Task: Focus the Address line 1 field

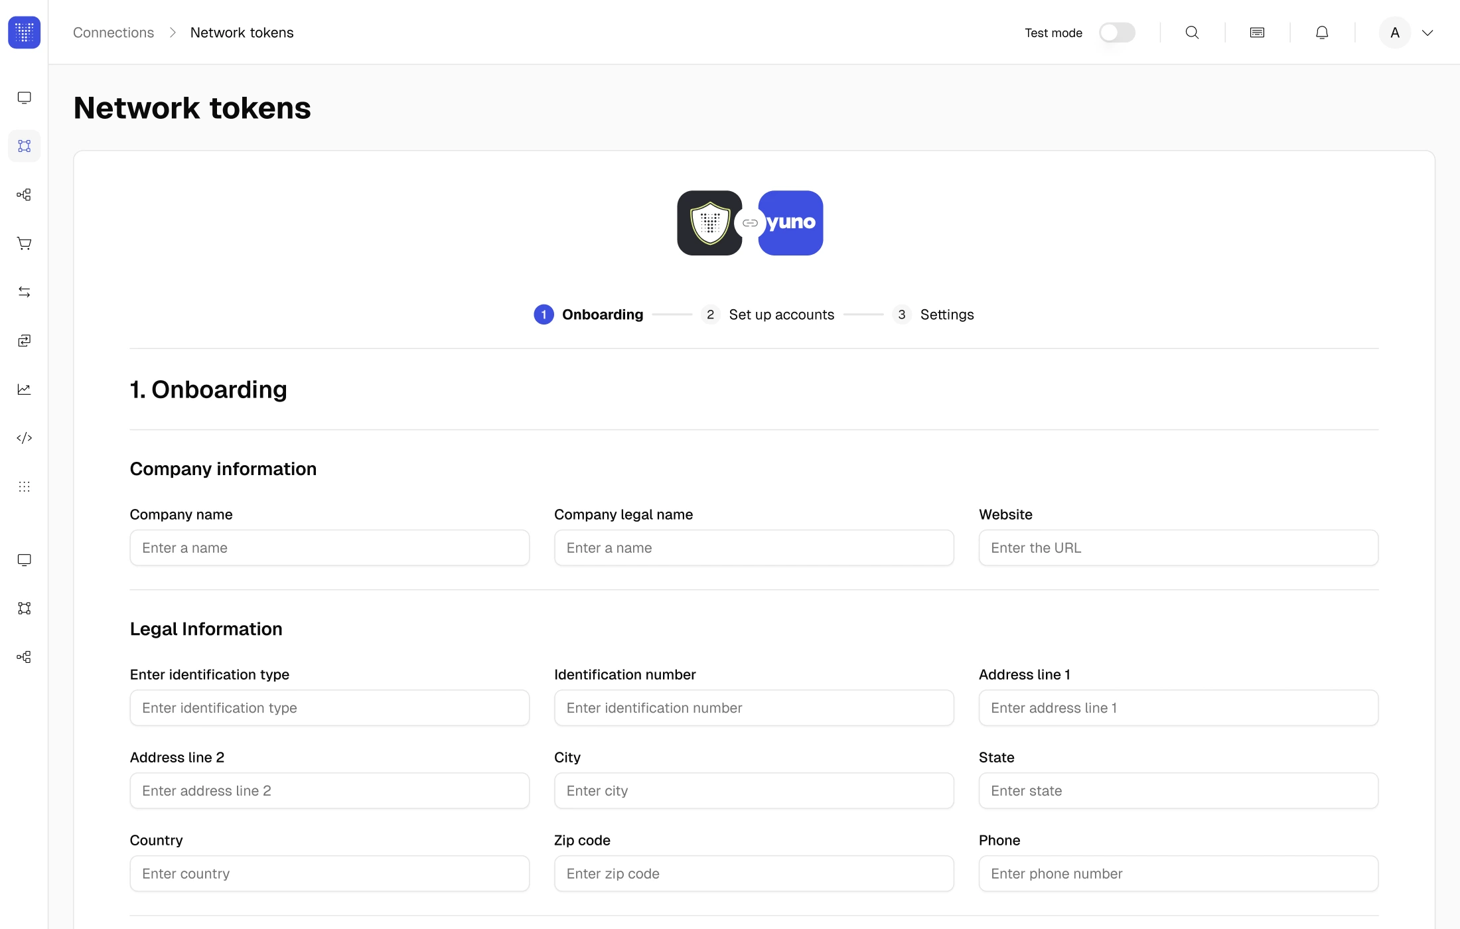Action: point(1179,707)
